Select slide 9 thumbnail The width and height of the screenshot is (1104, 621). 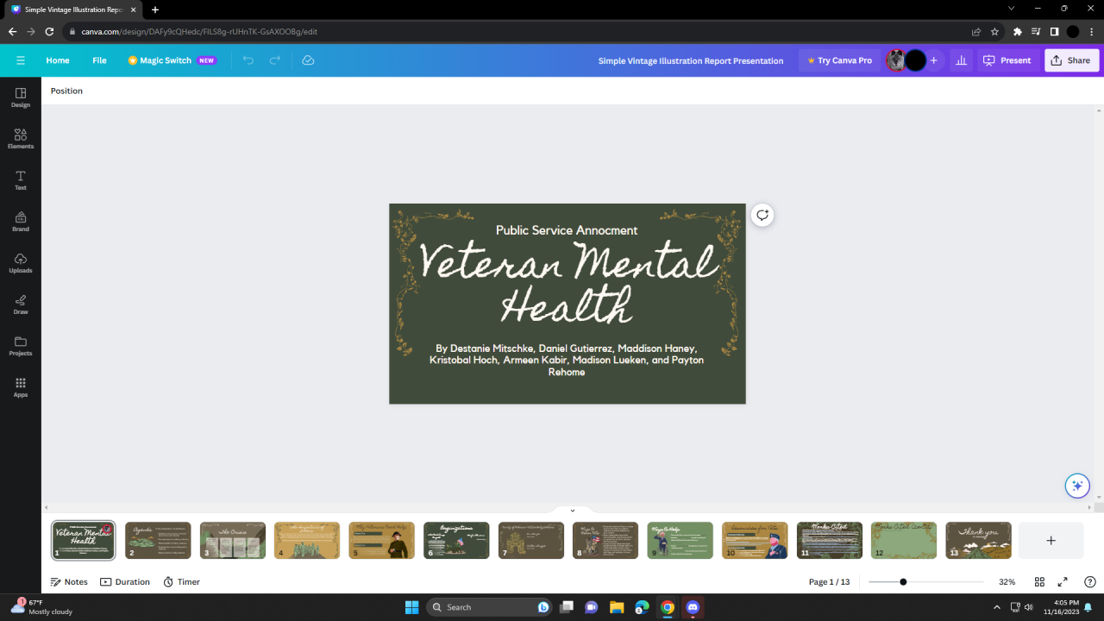pyautogui.click(x=680, y=540)
